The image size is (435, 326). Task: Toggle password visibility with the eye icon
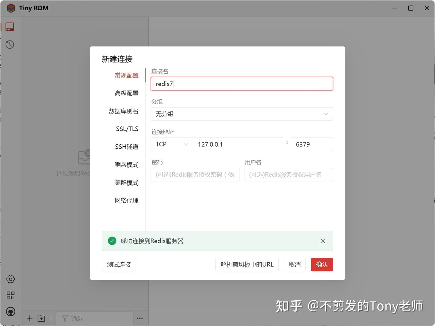tap(231, 174)
